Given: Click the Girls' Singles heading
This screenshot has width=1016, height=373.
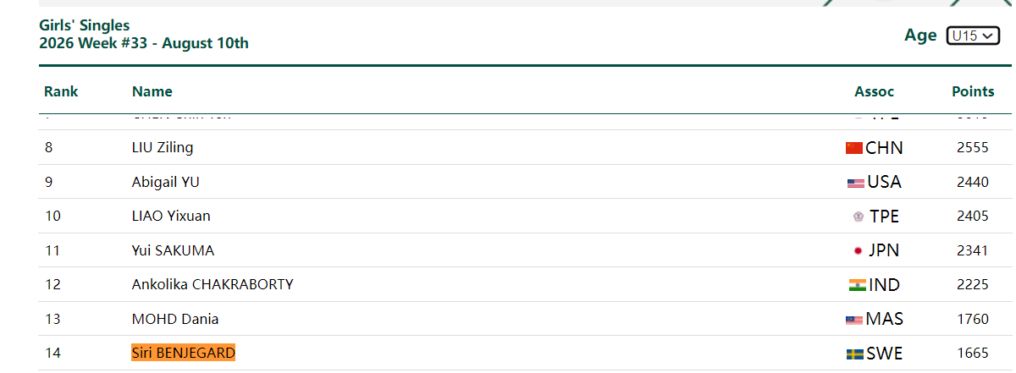Looking at the screenshot, I should pos(85,26).
